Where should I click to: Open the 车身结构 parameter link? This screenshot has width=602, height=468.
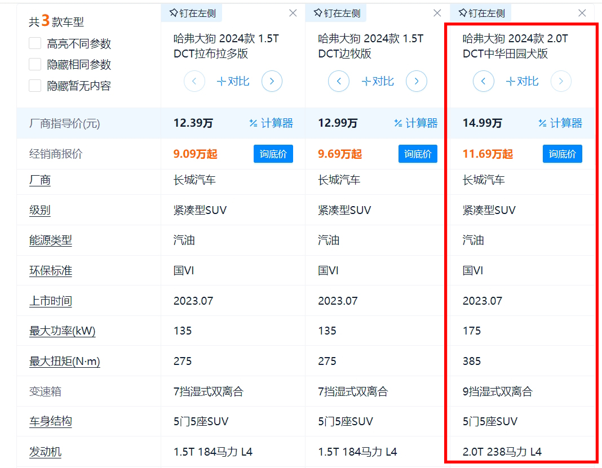click(51, 422)
